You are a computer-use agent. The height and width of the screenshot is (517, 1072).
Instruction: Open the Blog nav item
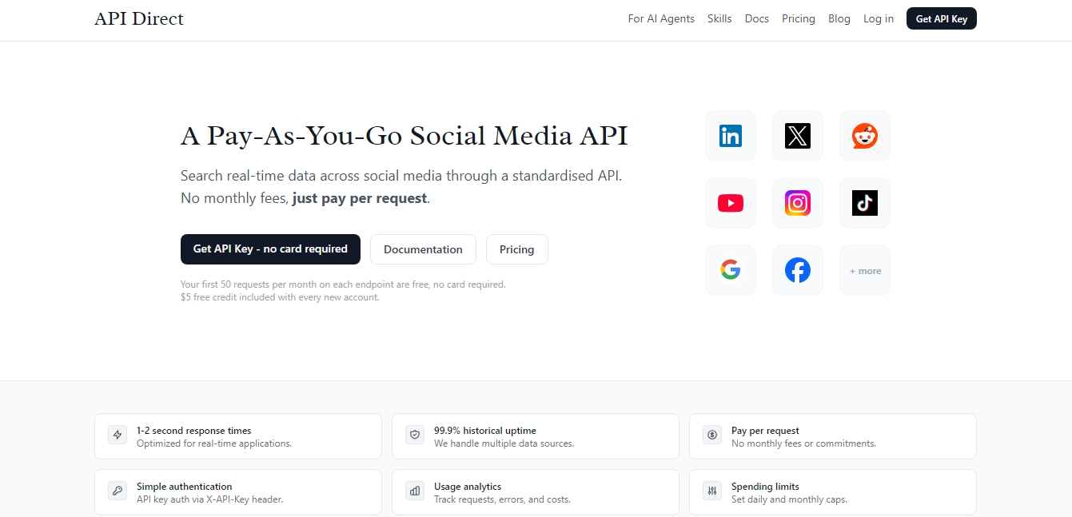click(839, 18)
